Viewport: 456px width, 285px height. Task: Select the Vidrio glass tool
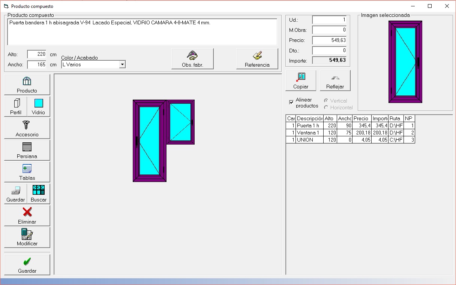38,106
